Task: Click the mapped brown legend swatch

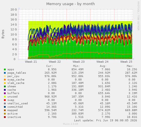Action: (5, 110)
